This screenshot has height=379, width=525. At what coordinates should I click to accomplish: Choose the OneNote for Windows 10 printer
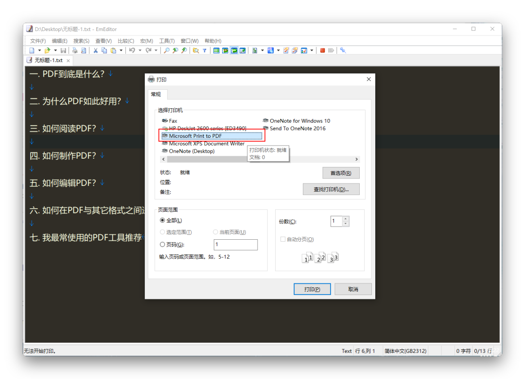point(297,121)
